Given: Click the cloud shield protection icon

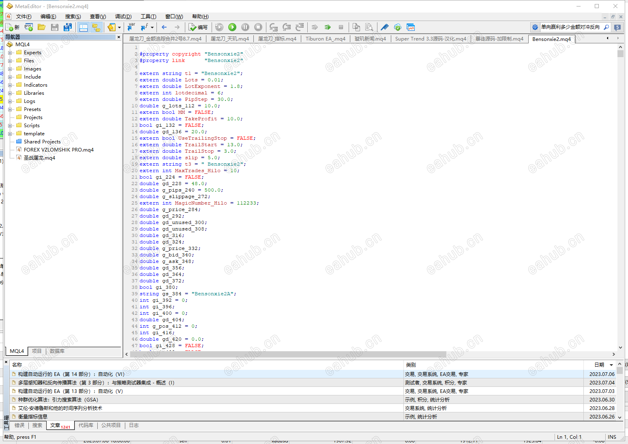Looking at the screenshot, I should click(398, 27).
